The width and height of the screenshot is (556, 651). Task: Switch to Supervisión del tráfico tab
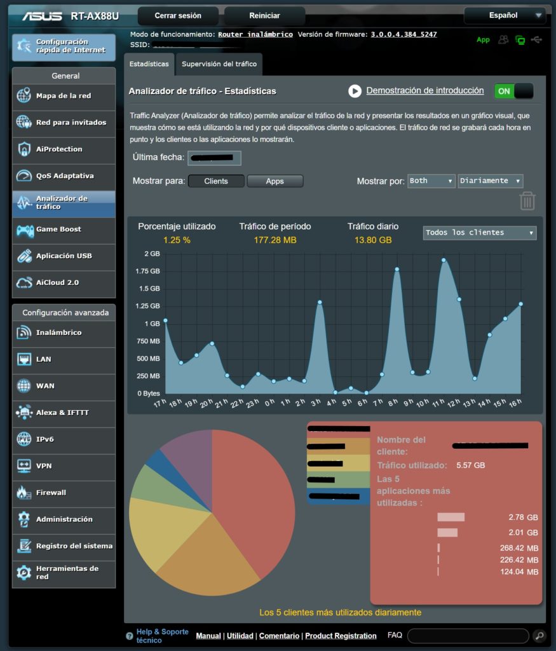coord(219,64)
